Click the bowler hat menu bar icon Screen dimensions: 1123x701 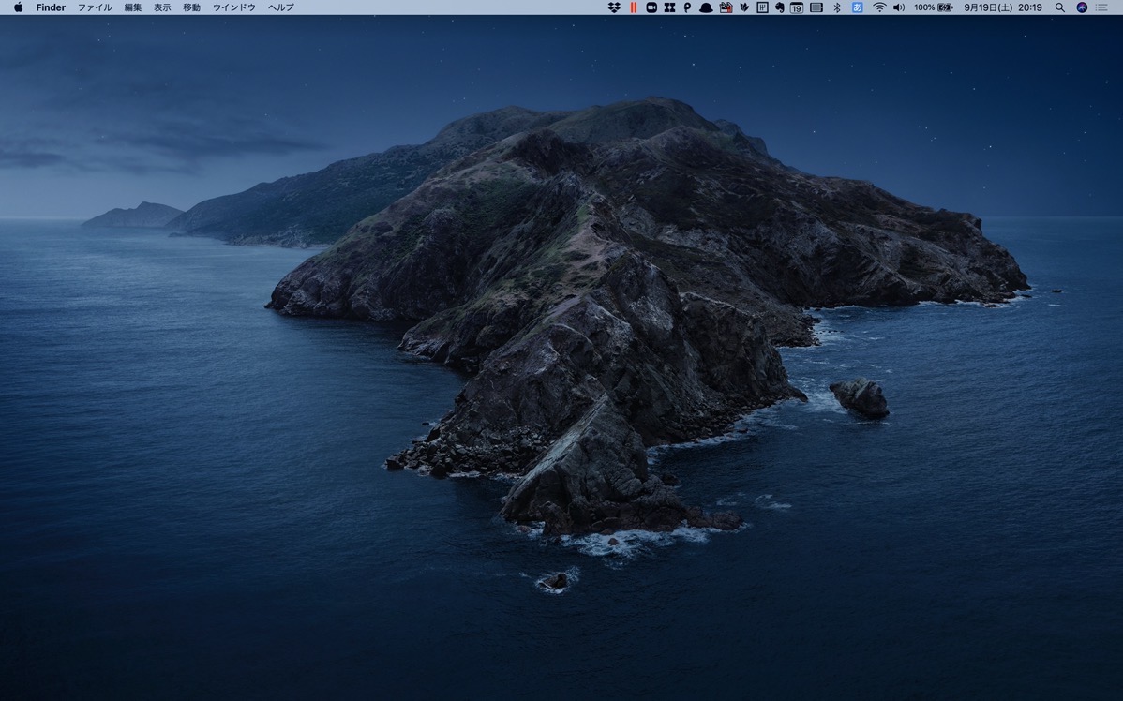[706, 7]
